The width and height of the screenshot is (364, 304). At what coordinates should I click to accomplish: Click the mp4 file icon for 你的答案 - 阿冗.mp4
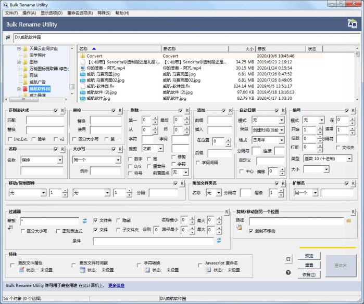click(82, 68)
